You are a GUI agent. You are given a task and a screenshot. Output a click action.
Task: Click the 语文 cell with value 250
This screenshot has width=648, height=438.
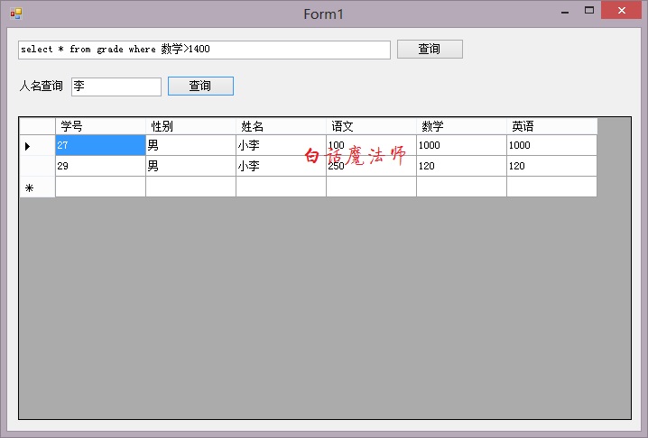click(x=371, y=166)
